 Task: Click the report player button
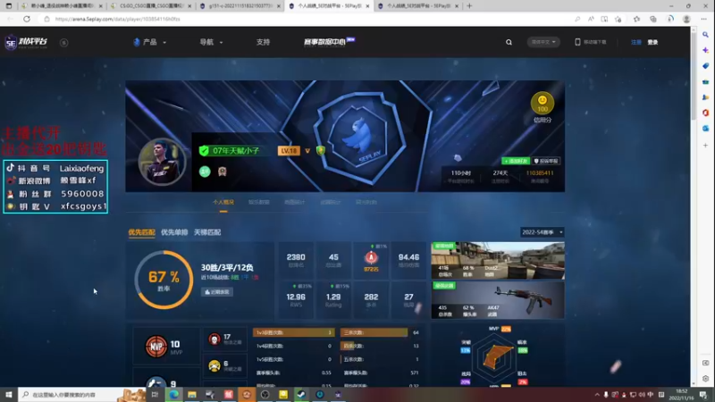coord(546,162)
